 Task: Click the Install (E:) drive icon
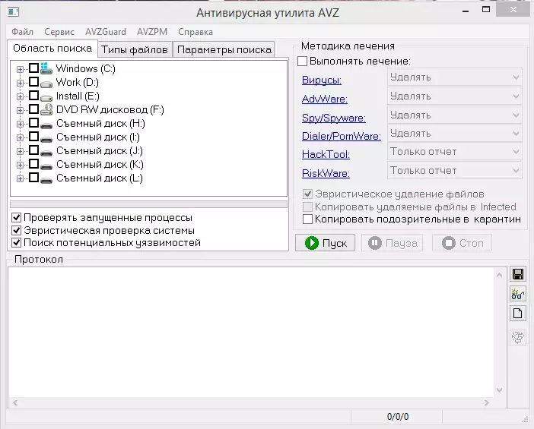[x=46, y=97]
